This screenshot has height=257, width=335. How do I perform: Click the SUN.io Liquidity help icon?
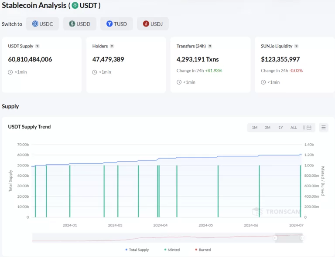(297, 46)
